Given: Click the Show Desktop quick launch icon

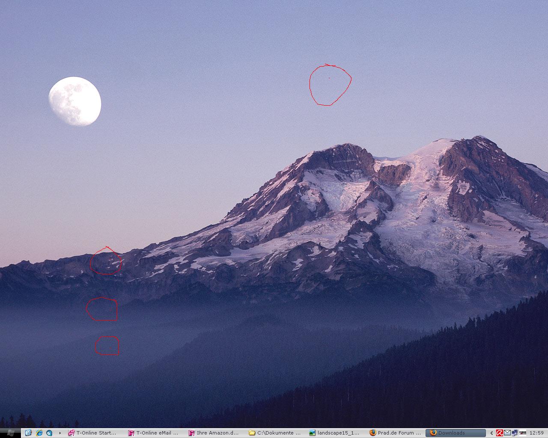Looking at the screenshot, I should click(x=29, y=433).
